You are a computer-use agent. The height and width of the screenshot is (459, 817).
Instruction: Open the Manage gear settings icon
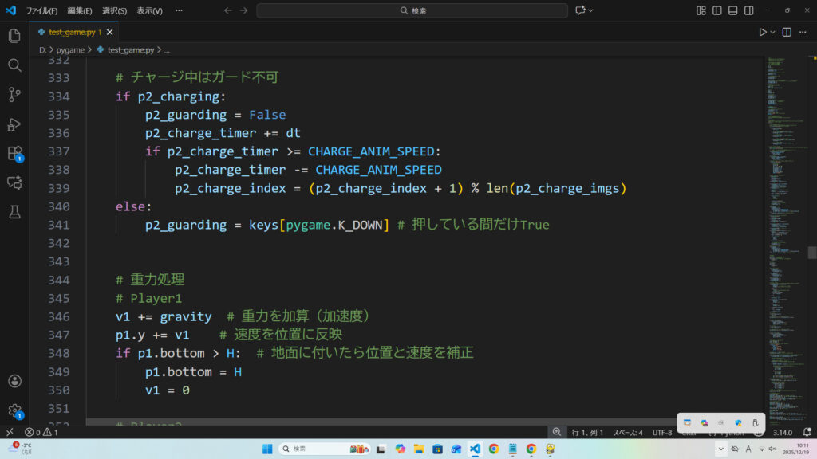pos(14,410)
